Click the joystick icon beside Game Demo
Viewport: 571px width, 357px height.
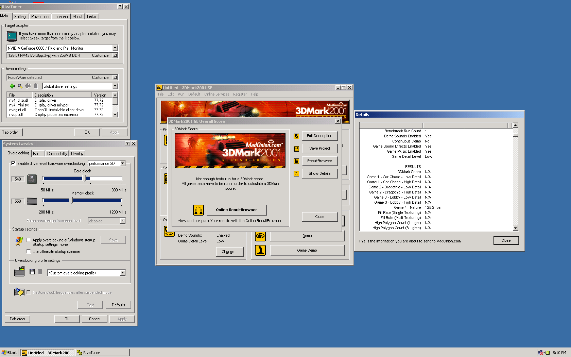click(x=260, y=250)
